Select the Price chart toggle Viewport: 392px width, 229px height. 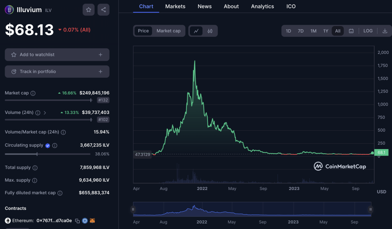pos(143,31)
